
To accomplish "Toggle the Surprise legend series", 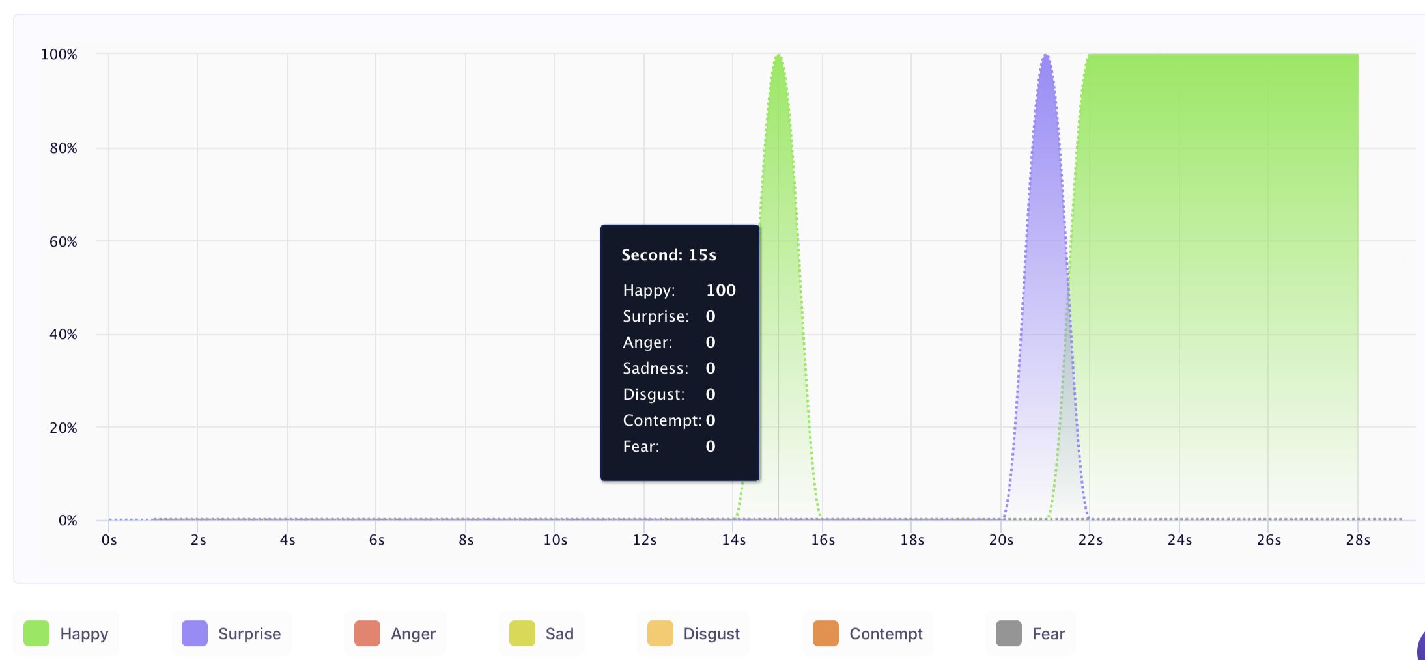I will point(231,633).
